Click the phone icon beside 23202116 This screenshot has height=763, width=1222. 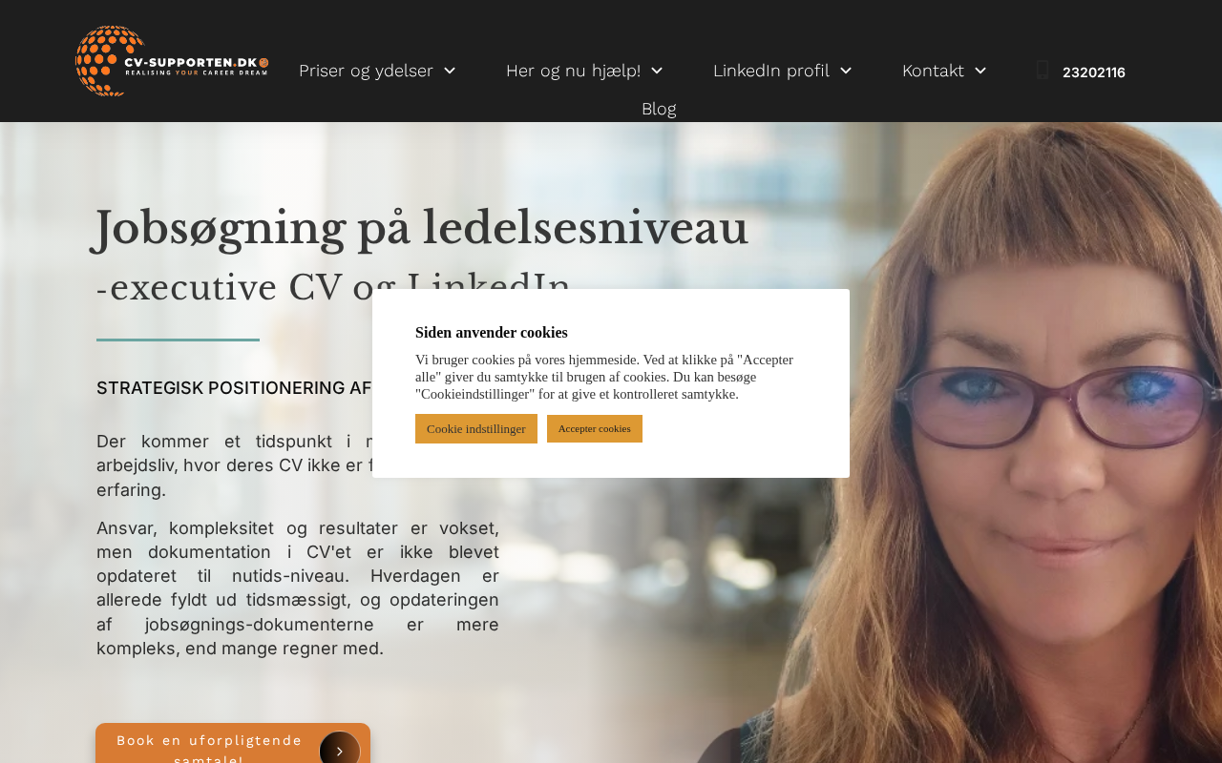pos(1043,71)
